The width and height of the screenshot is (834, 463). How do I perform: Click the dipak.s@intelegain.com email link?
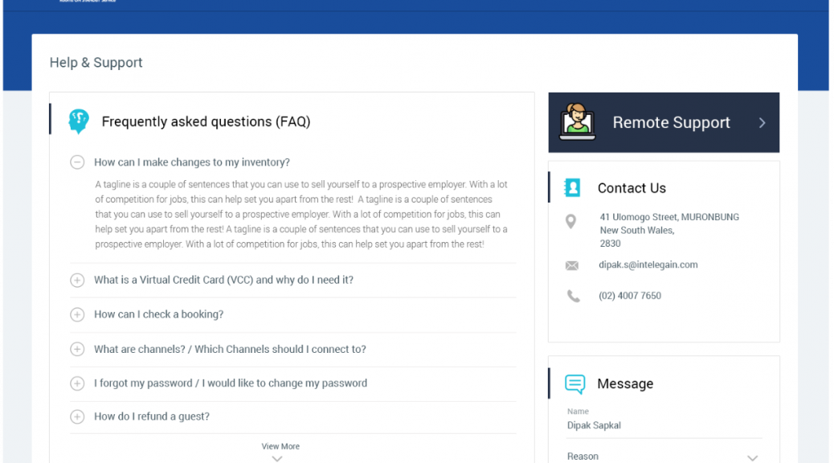point(648,264)
